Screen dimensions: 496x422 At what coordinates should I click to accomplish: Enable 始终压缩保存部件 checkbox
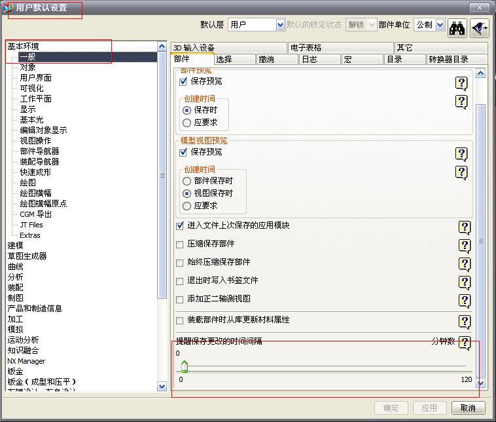pos(180,263)
